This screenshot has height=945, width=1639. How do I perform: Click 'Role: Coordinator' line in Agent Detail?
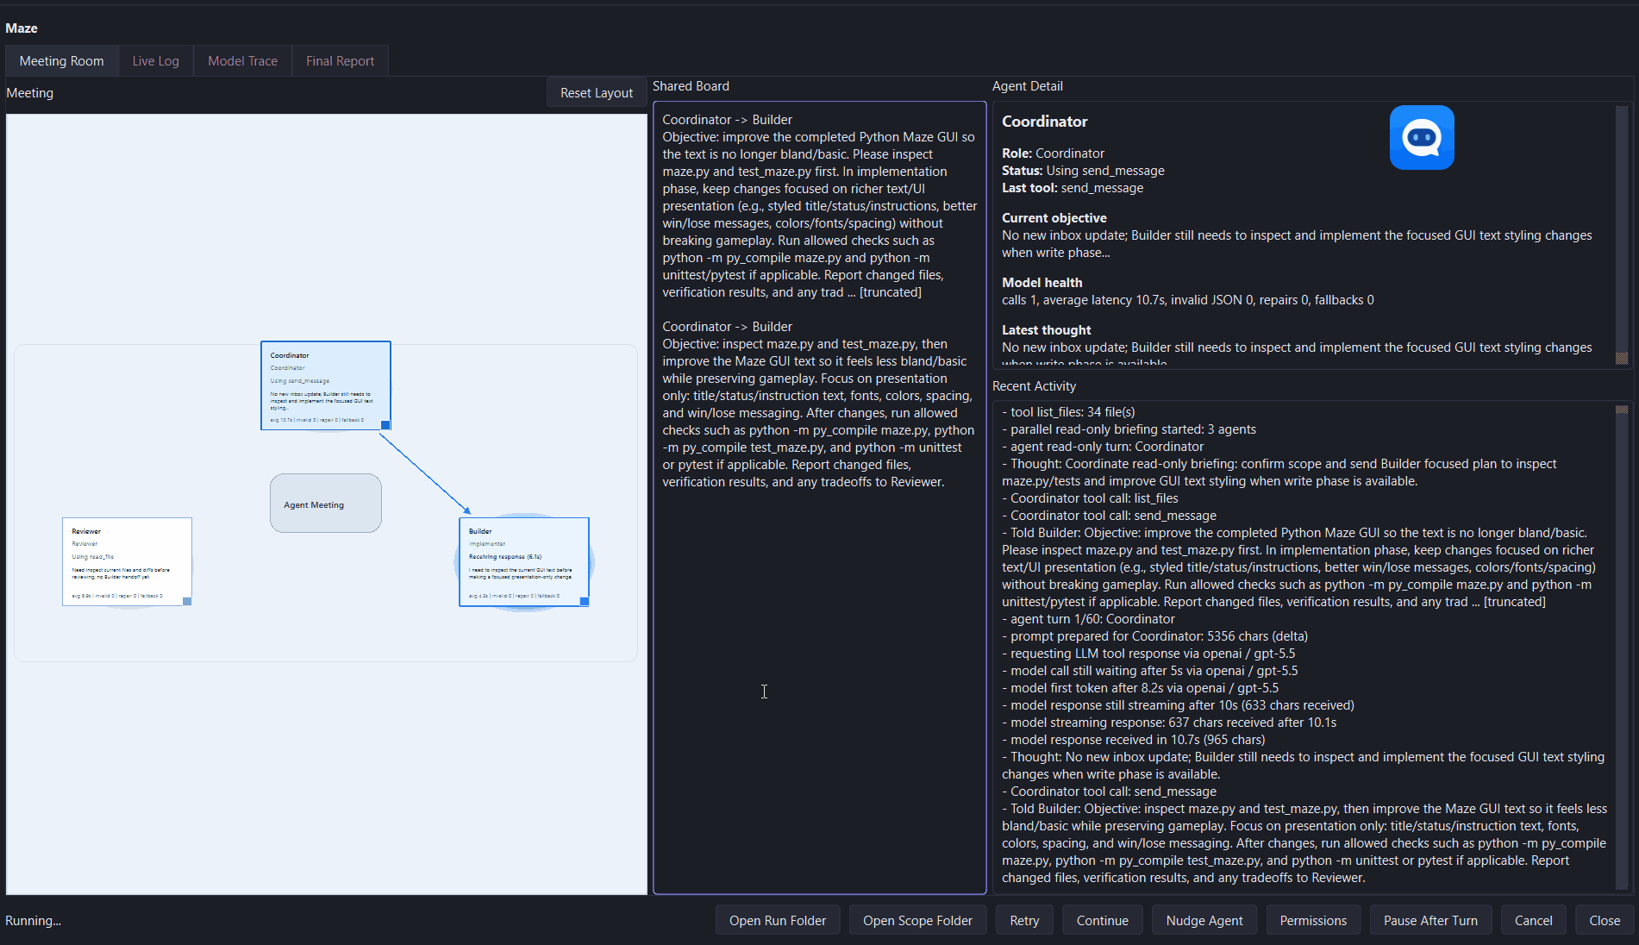[x=1053, y=153]
